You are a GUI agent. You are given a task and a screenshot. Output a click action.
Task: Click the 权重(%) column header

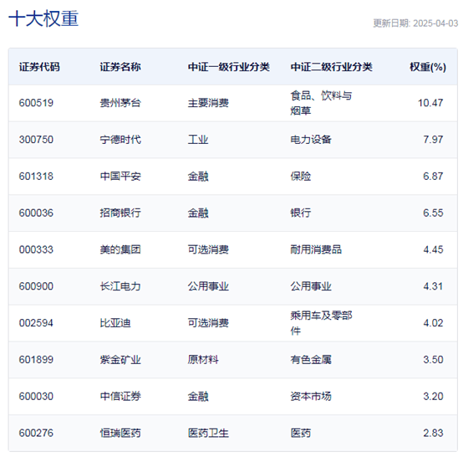pyautogui.click(x=428, y=67)
